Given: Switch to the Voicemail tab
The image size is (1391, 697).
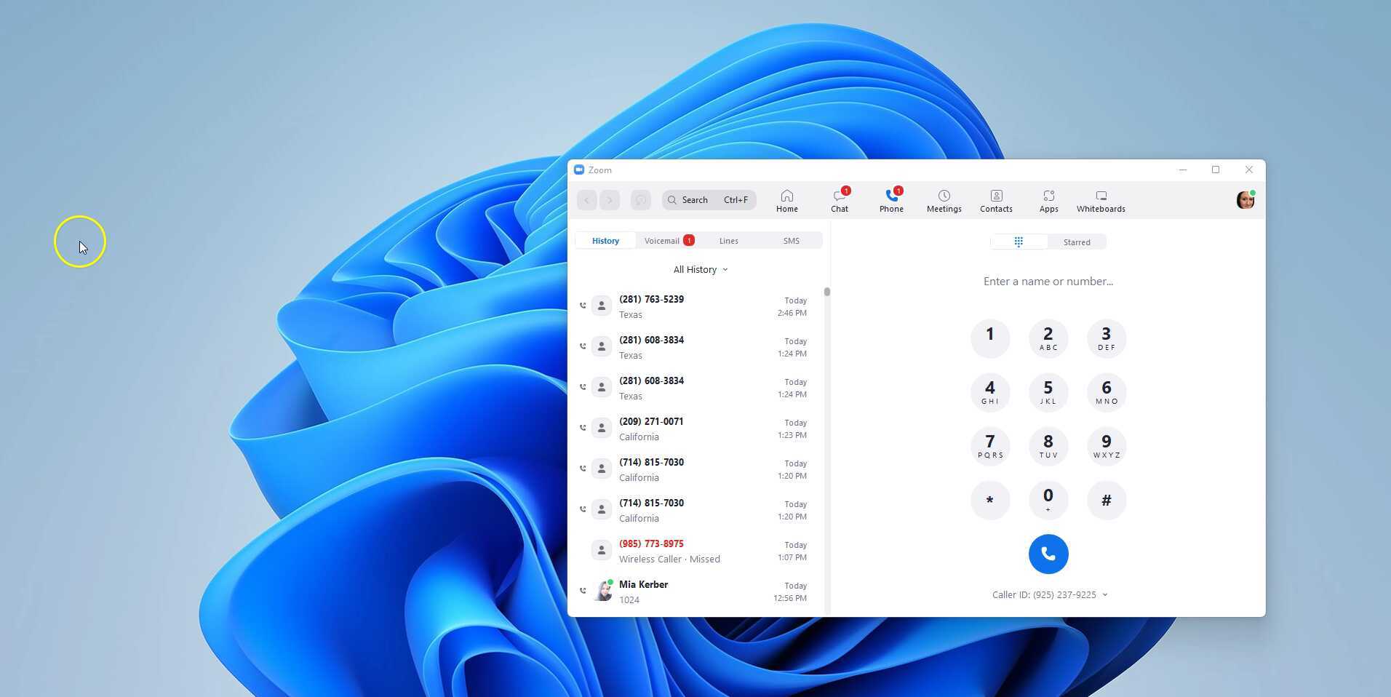Looking at the screenshot, I should [x=662, y=240].
